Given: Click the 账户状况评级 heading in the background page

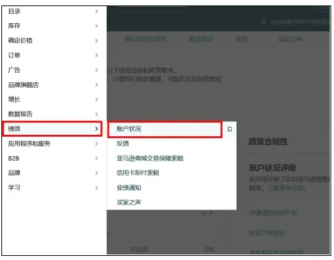Looking at the screenshot, I should [x=272, y=168].
